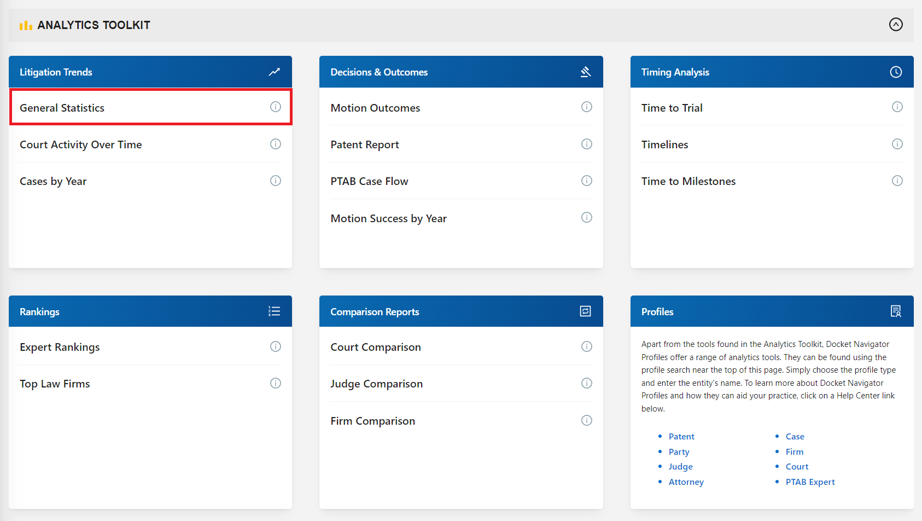922x521 pixels.
Task: Open the Time to Milestones report
Action: pyautogui.click(x=688, y=181)
